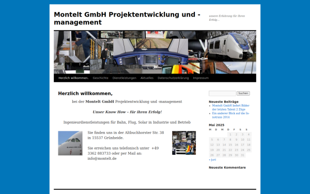Go to the Dienstleistungen page
The width and height of the screenshot is (310, 194).
[125, 78]
